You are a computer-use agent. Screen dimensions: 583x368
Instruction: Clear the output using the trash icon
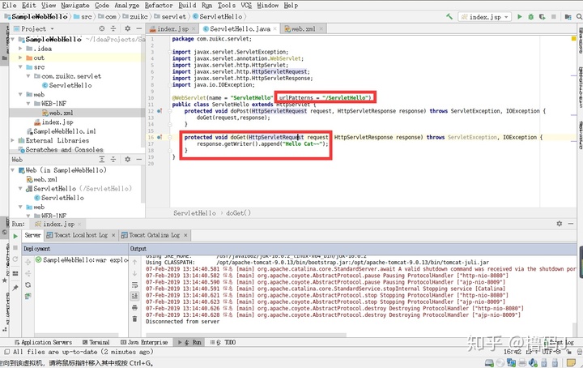point(134,319)
